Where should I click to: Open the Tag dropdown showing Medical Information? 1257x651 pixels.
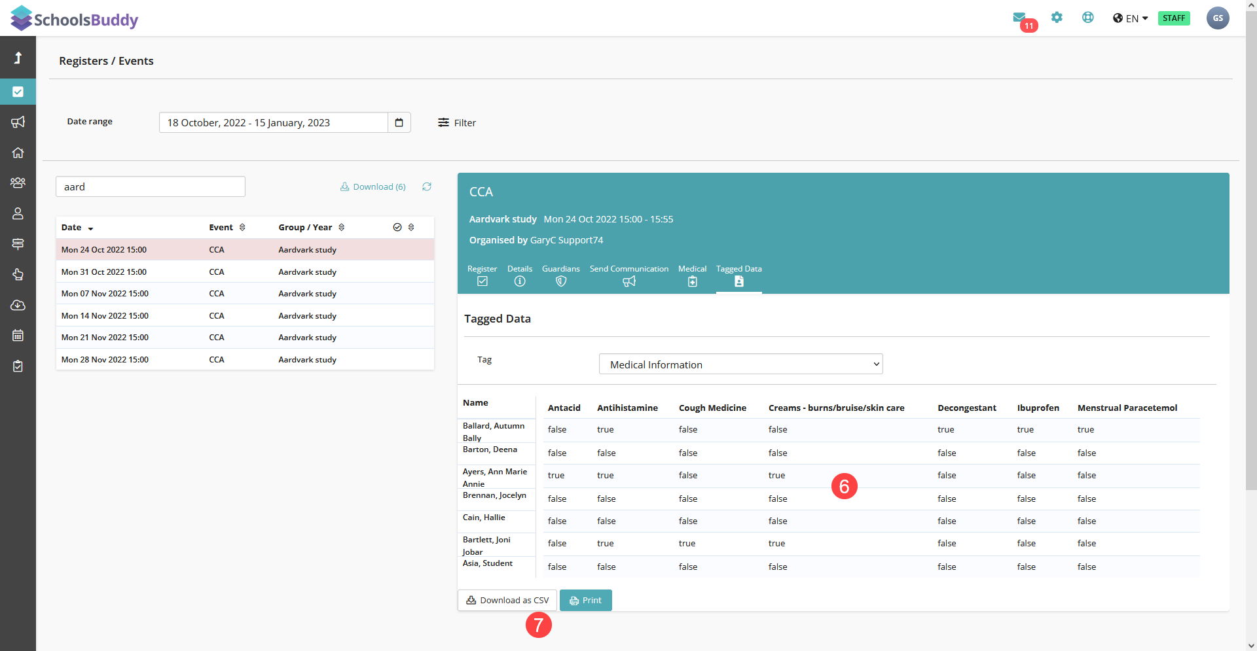tap(740, 364)
